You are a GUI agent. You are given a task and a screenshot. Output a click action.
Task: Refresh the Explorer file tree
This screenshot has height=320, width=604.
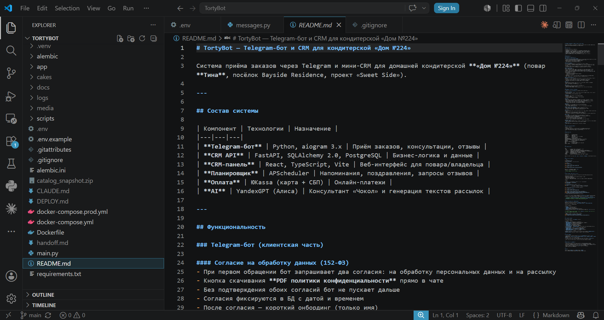point(142,38)
